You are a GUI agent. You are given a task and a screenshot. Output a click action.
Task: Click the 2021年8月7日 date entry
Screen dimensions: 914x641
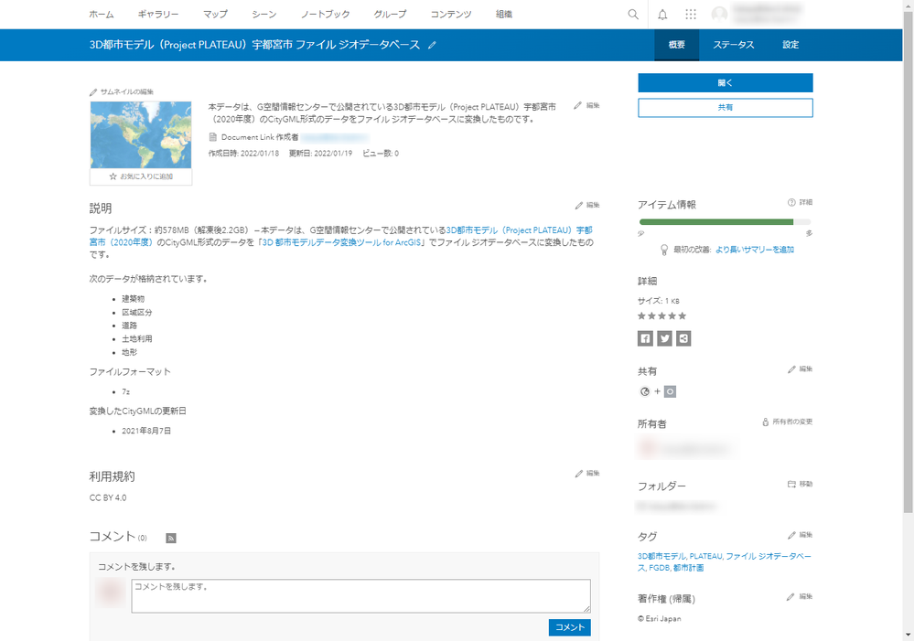tap(146, 432)
